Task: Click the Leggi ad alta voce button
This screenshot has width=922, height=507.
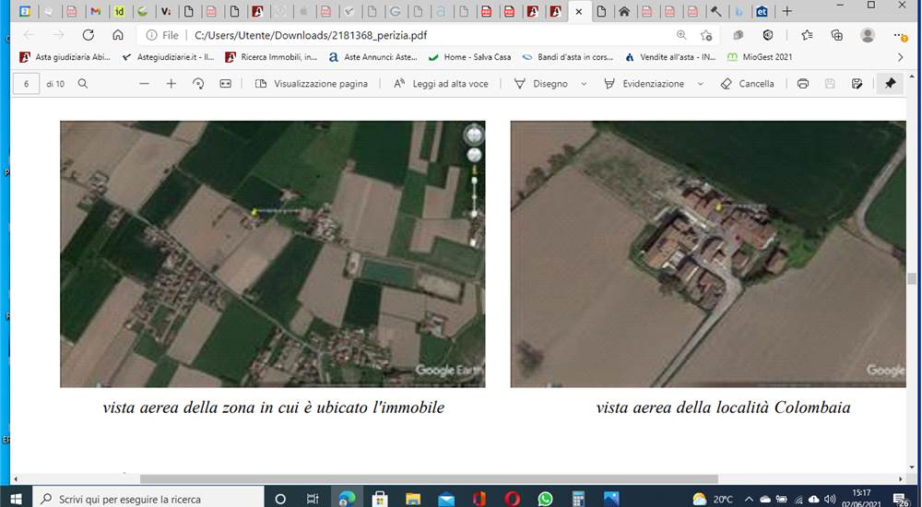Action: click(x=441, y=84)
